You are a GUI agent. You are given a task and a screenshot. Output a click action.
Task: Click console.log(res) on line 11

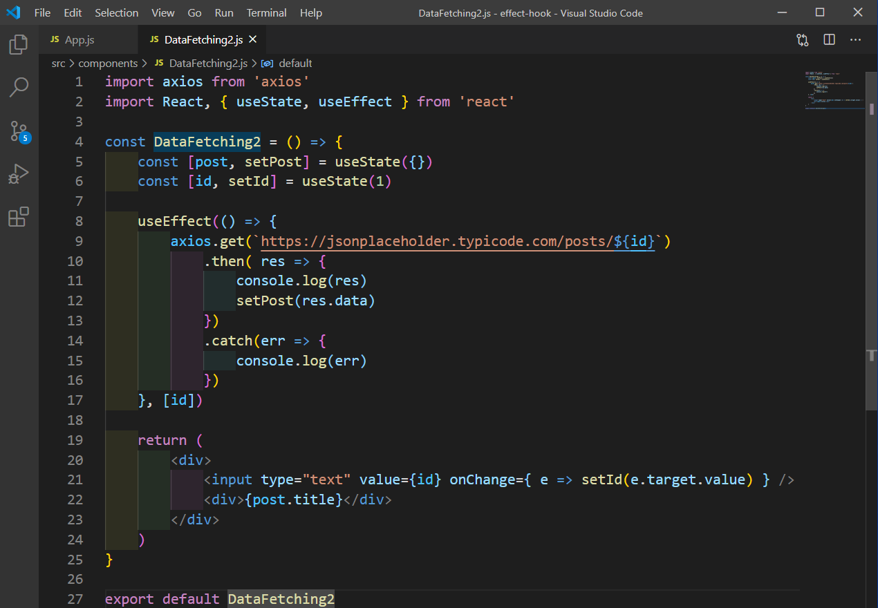click(x=301, y=281)
